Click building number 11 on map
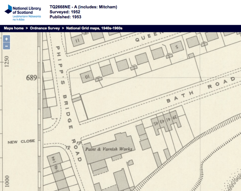 pos(78,40)
